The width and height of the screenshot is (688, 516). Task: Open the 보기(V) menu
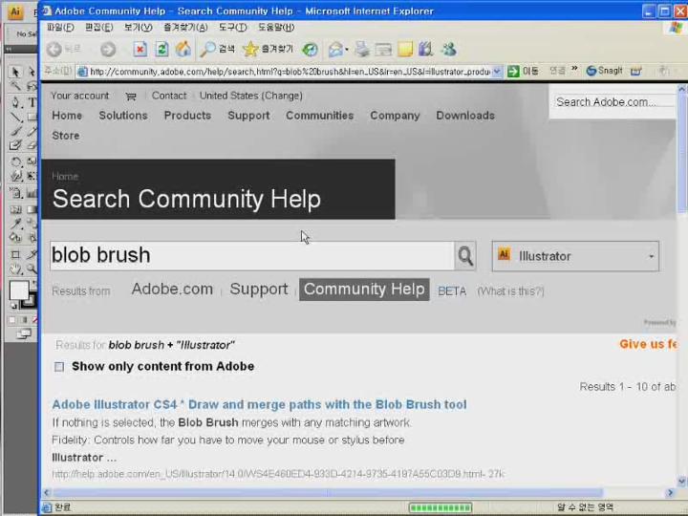(x=138, y=28)
